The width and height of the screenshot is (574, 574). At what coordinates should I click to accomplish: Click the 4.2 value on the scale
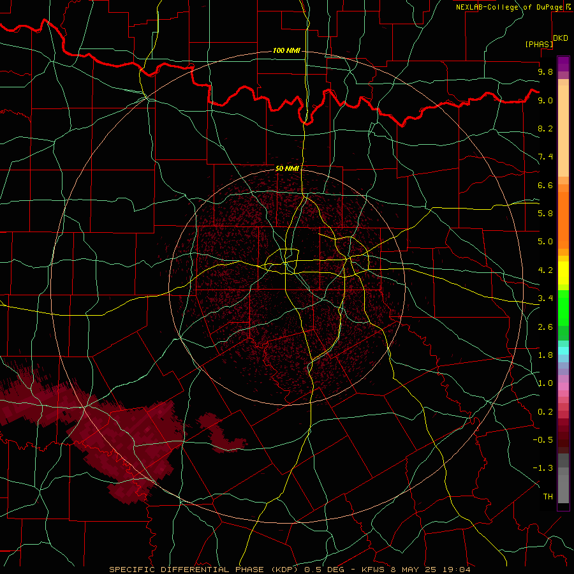(x=545, y=270)
